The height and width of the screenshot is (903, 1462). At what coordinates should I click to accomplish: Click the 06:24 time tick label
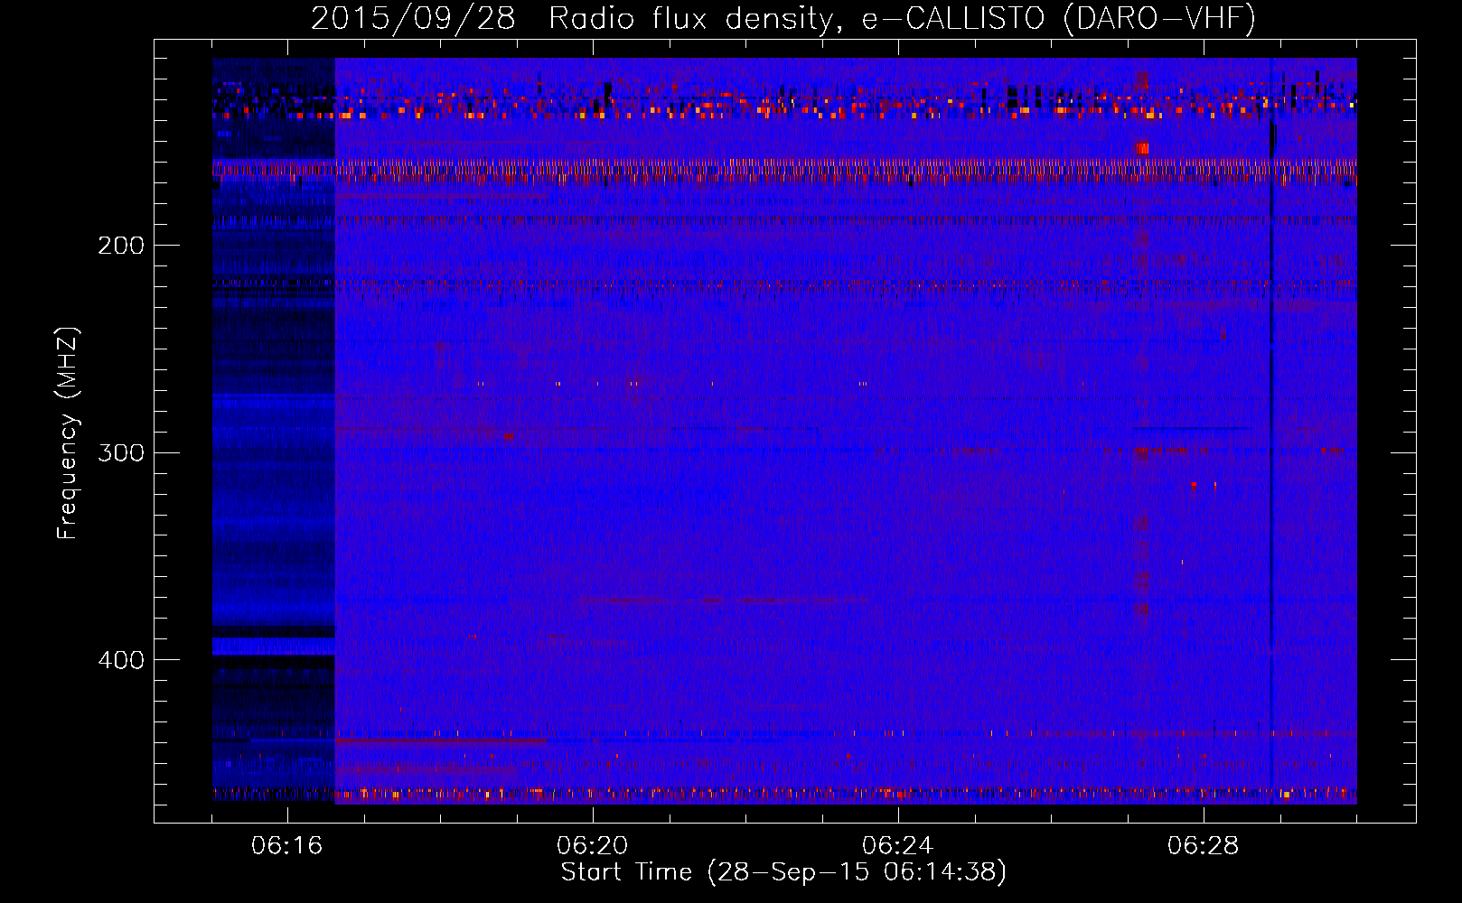898,846
